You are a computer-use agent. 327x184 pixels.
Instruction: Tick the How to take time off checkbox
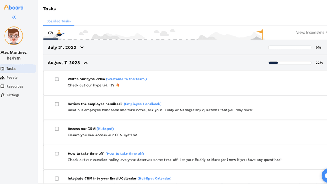[x=57, y=154]
